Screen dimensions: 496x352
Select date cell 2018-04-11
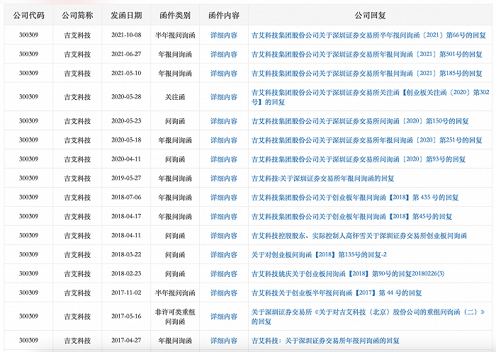coord(126,235)
